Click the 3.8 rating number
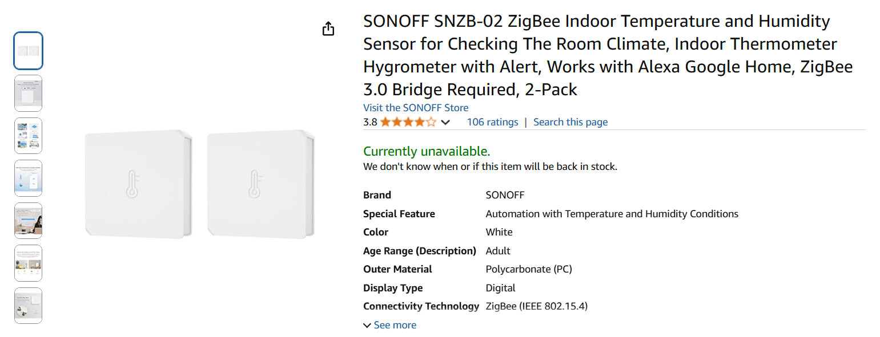This screenshot has height=337, width=880. pos(370,122)
